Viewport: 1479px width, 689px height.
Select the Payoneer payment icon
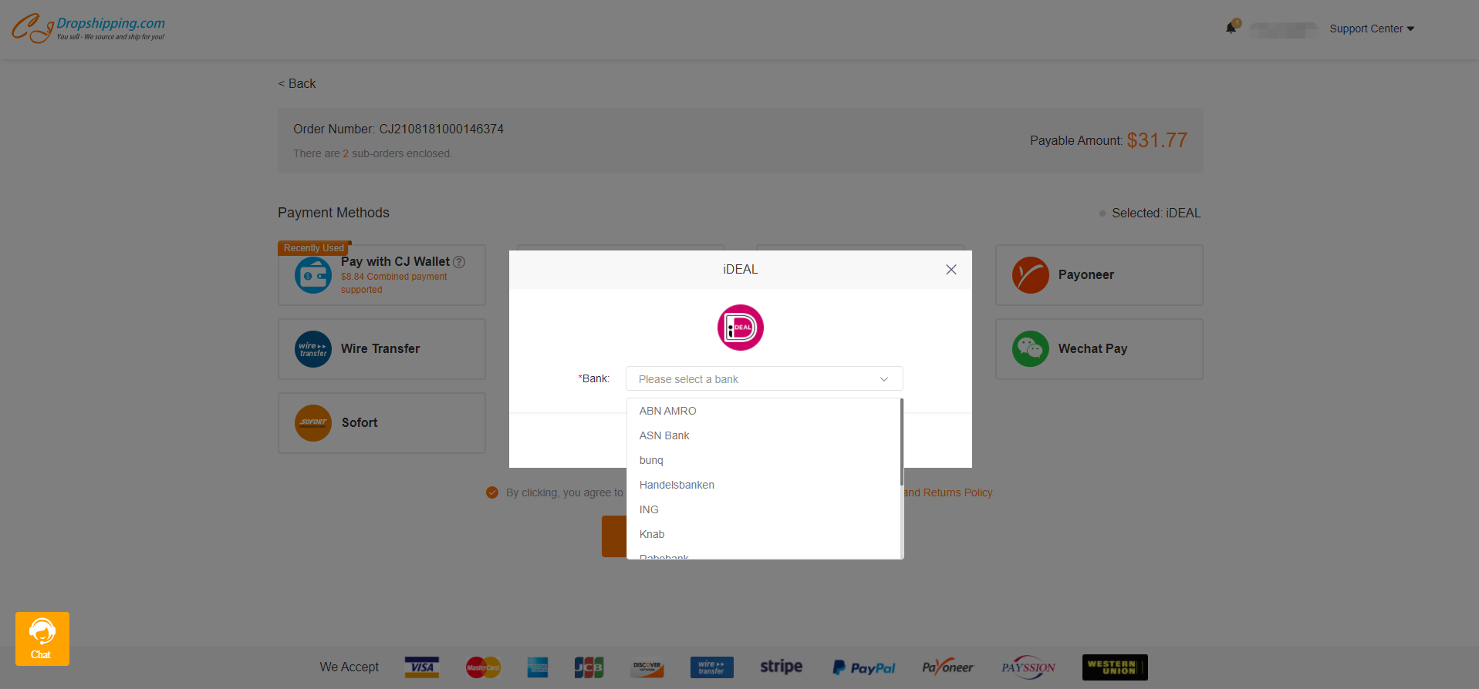(1031, 275)
